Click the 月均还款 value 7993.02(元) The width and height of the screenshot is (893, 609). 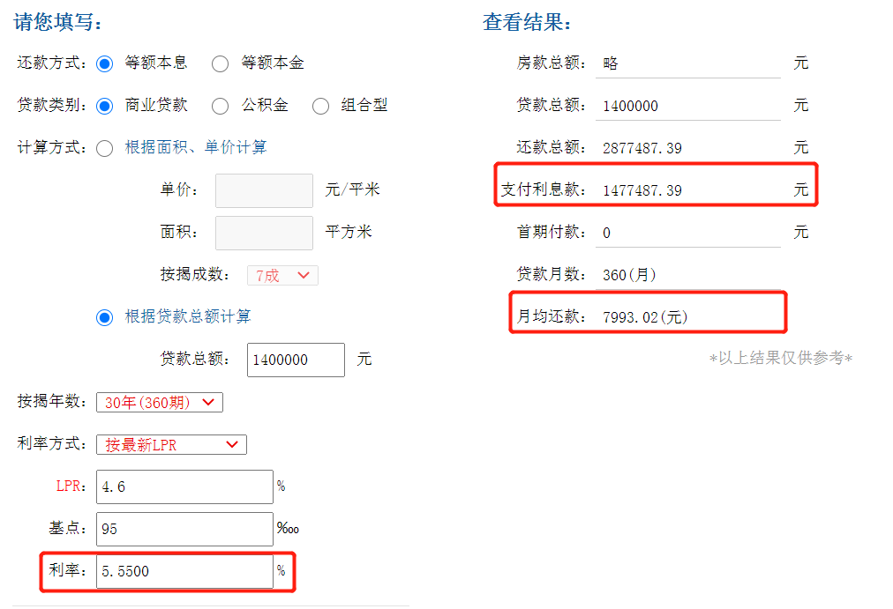pos(645,317)
